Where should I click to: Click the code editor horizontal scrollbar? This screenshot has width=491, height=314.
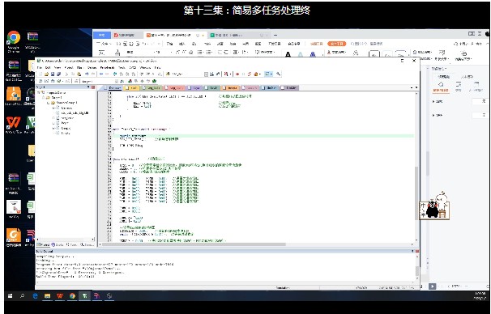(x=194, y=244)
